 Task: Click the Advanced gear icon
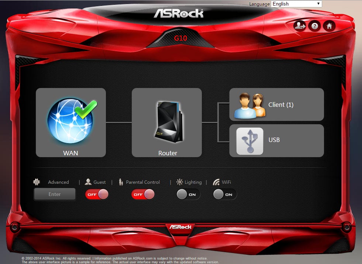[x=37, y=182]
